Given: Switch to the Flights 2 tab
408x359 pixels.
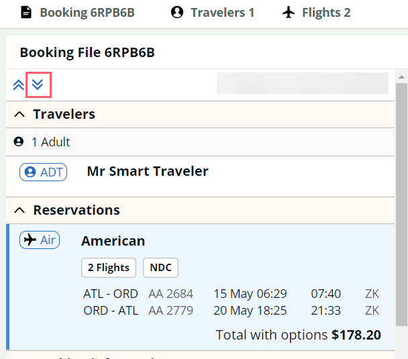Looking at the screenshot, I should pyautogui.click(x=317, y=13).
